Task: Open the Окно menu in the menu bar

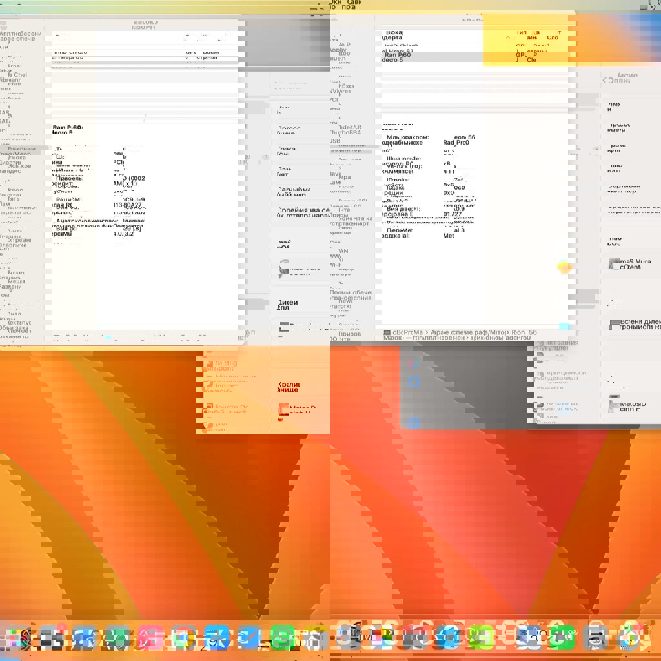Action: point(337,3)
